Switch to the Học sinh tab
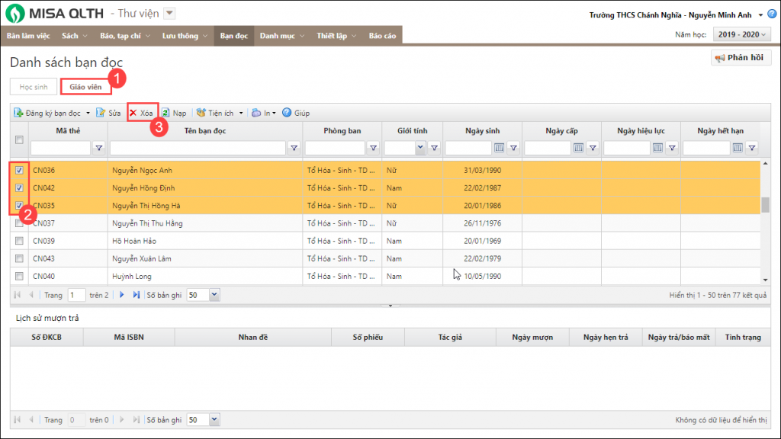This screenshot has width=781, height=439. tap(34, 87)
